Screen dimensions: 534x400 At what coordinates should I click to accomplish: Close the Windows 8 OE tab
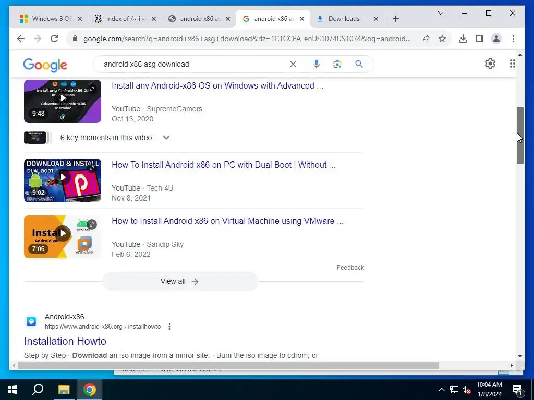pyautogui.click(x=80, y=19)
